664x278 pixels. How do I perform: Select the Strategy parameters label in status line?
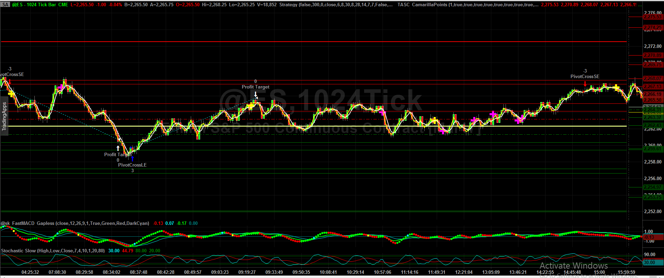336,5
